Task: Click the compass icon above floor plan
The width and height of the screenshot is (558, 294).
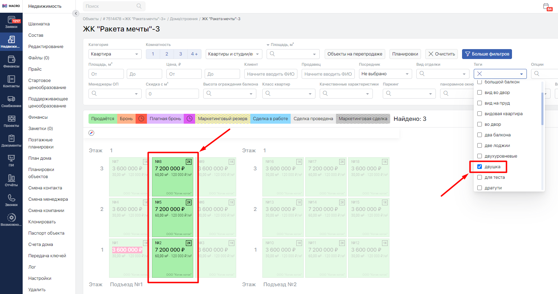Action: click(91, 133)
